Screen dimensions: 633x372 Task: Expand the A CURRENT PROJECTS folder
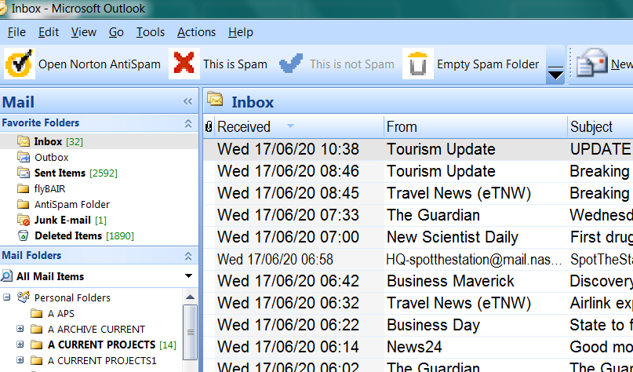click(20, 345)
